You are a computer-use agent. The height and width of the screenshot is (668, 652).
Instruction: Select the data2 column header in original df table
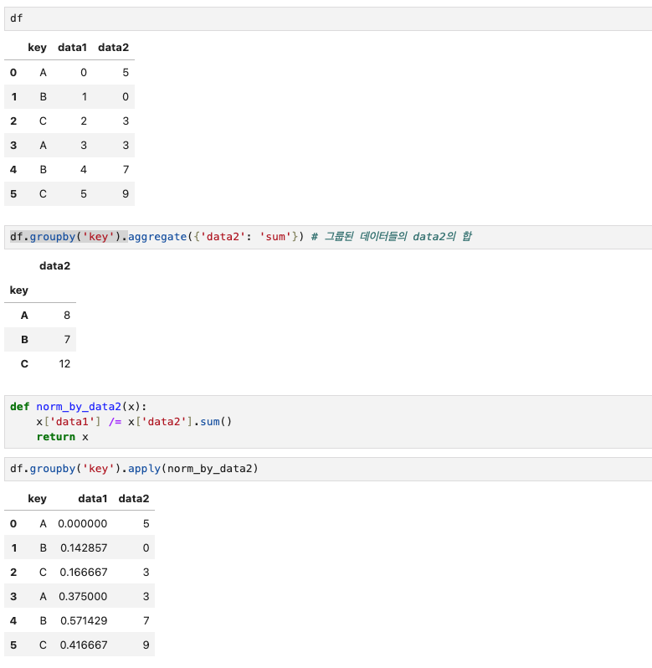click(x=113, y=47)
